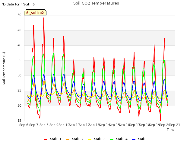This screenshot has width=193, height=145.
Task: Click the Sep 21 x-axis tick label
Action: click(x=175, y=125)
